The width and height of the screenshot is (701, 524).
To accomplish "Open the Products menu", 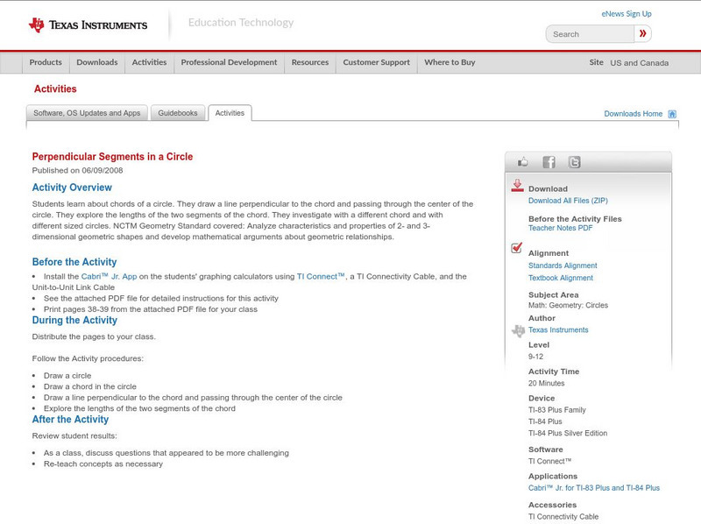I will click(x=46, y=62).
